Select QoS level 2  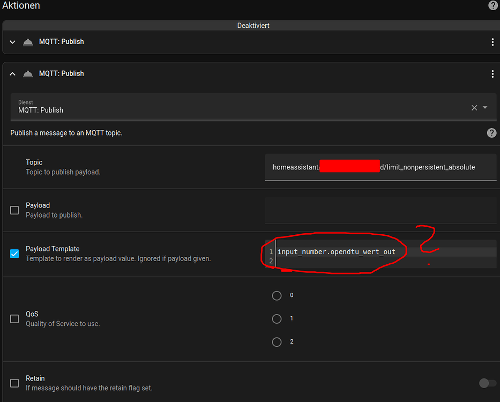(277, 341)
